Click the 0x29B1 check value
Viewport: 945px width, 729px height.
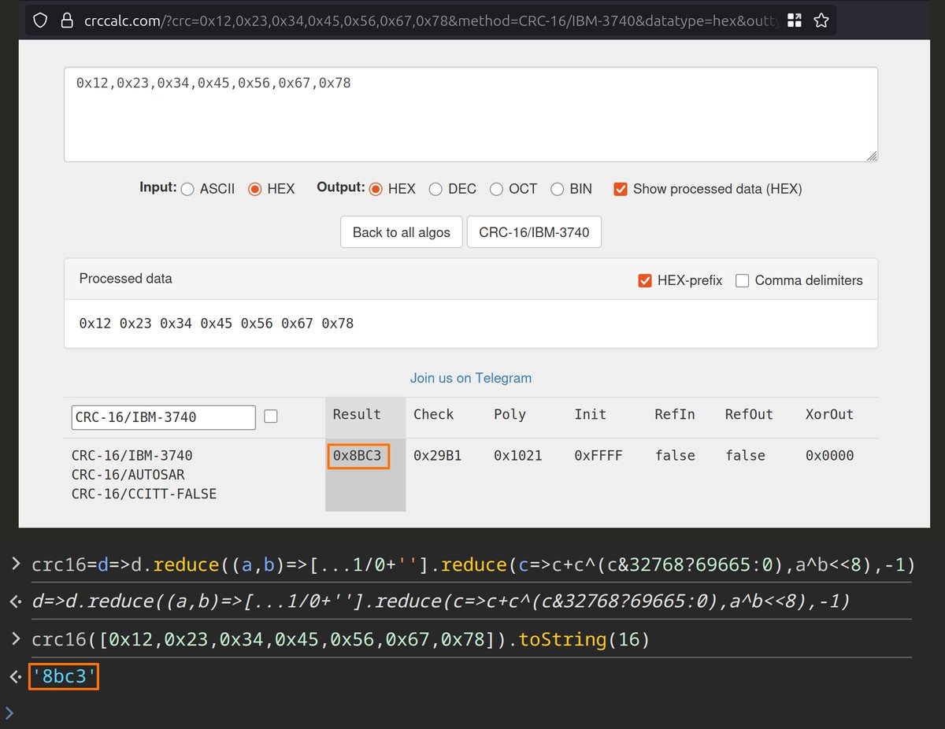click(438, 456)
